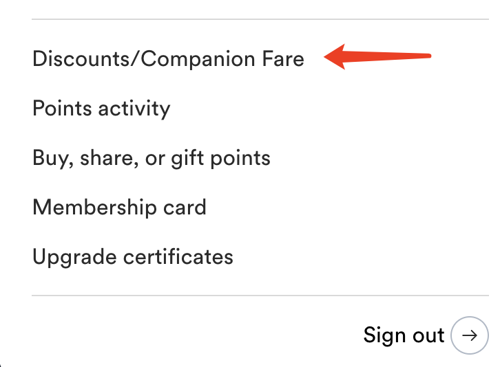This screenshot has height=367, width=500.
Task: Select Points activity from the menu
Action: tap(101, 109)
